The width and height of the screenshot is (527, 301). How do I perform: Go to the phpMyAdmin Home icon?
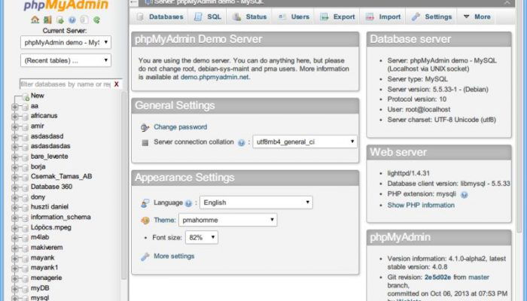tap(35, 20)
